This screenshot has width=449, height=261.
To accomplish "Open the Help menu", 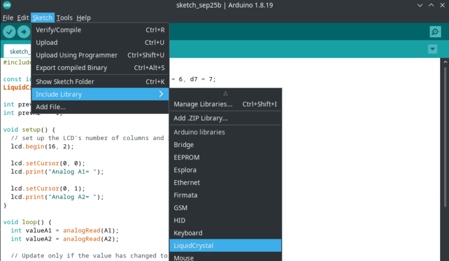I will click(84, 18).
